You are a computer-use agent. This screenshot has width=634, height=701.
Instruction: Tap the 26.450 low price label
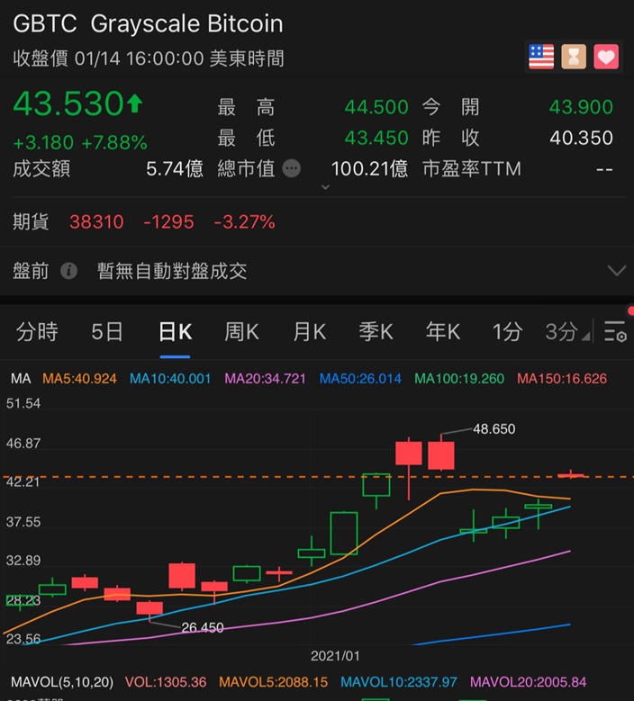(x=203, y=628)
